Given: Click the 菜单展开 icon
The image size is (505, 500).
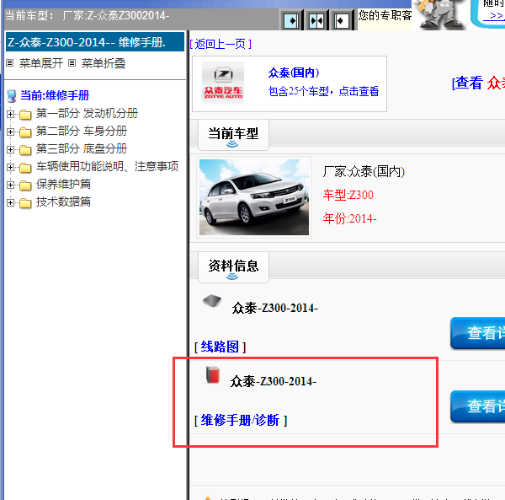Looking at the screenshot, I should click(x=10, y=63).
